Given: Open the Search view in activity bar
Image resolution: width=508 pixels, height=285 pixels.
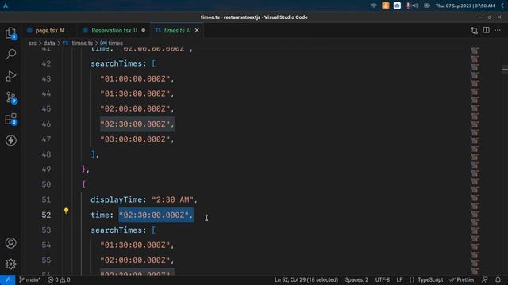Looking at the screenshot, I should pyautogui.click(x=10, y=55).
